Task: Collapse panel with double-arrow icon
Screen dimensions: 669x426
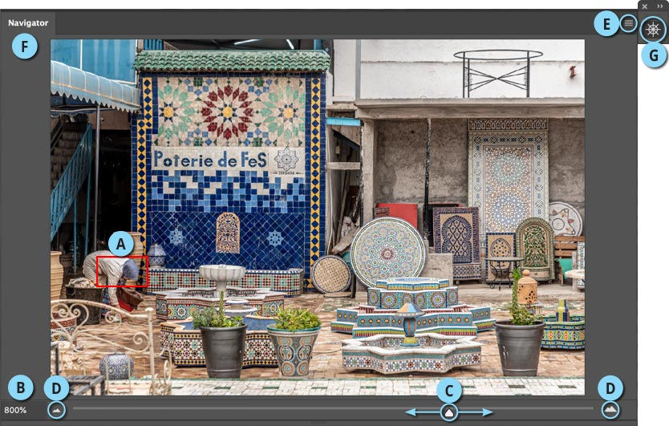Action: 659,6
